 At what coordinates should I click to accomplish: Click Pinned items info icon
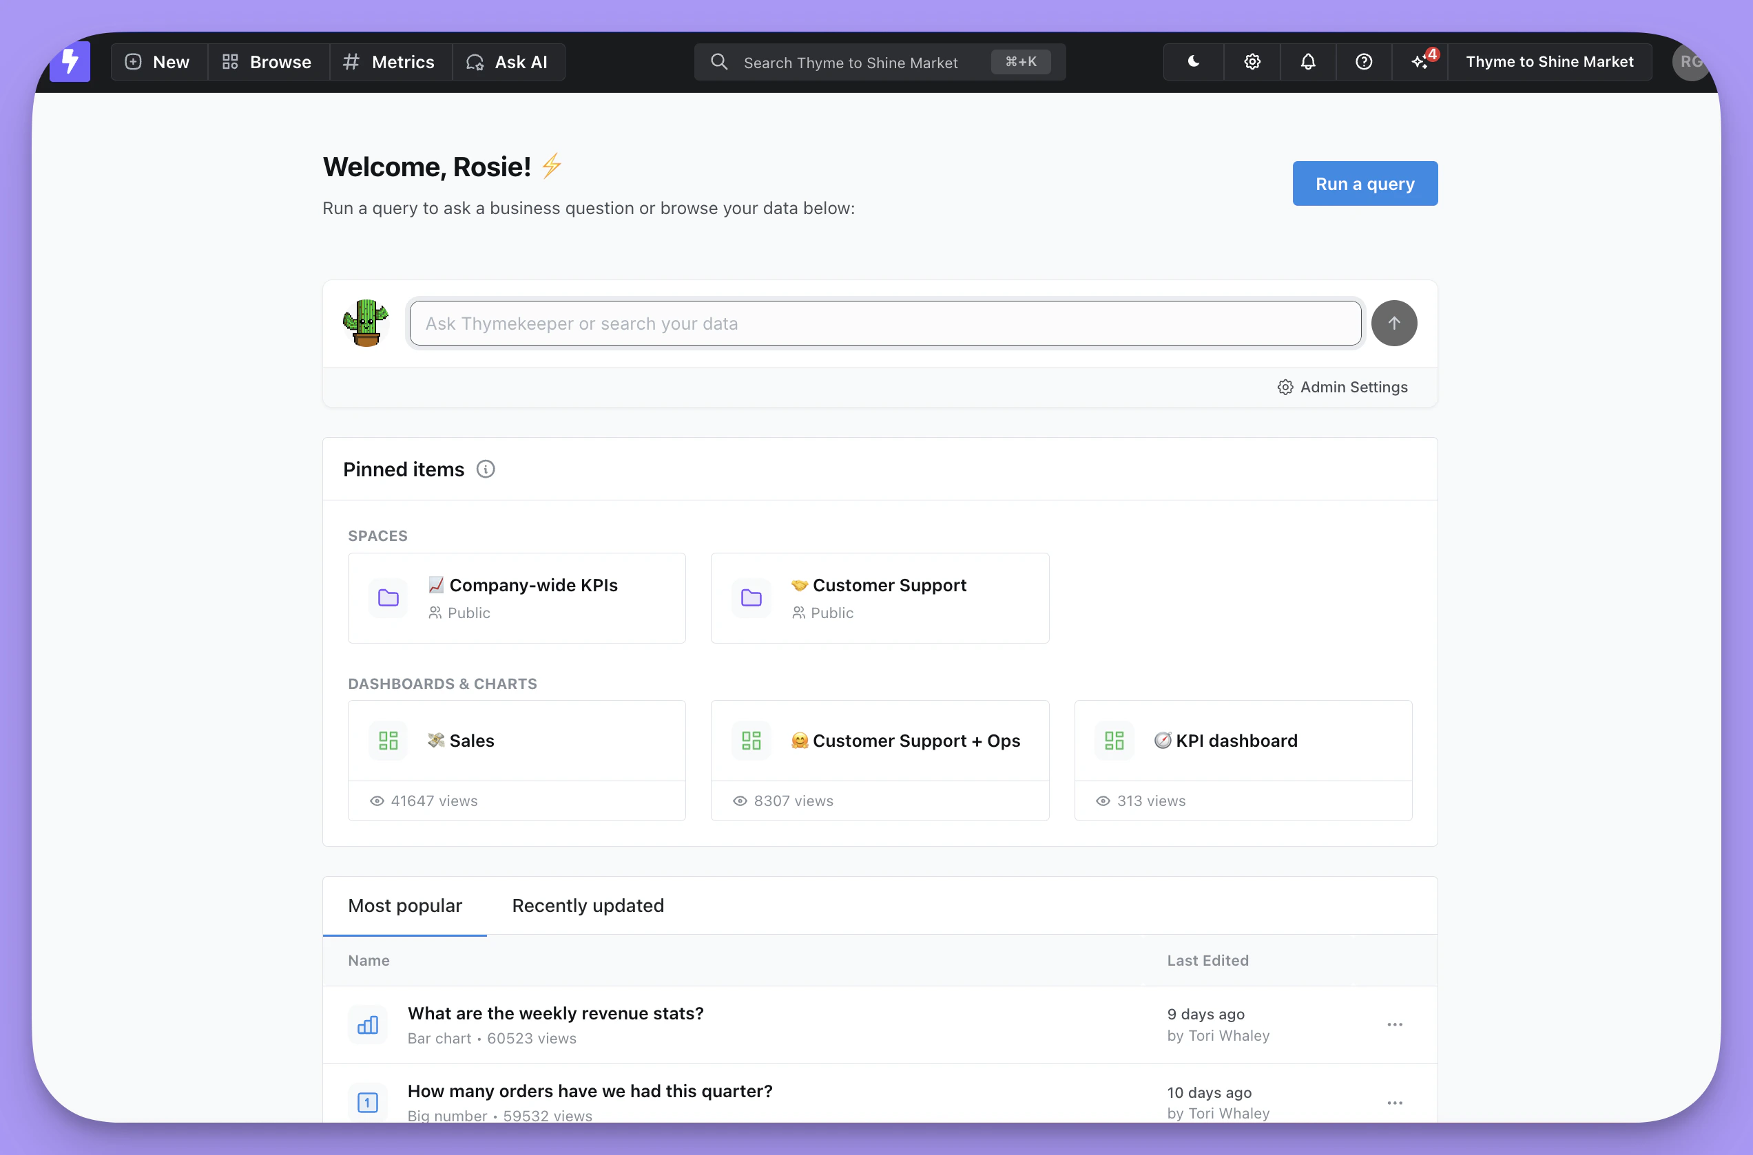(x=485, y=469)
